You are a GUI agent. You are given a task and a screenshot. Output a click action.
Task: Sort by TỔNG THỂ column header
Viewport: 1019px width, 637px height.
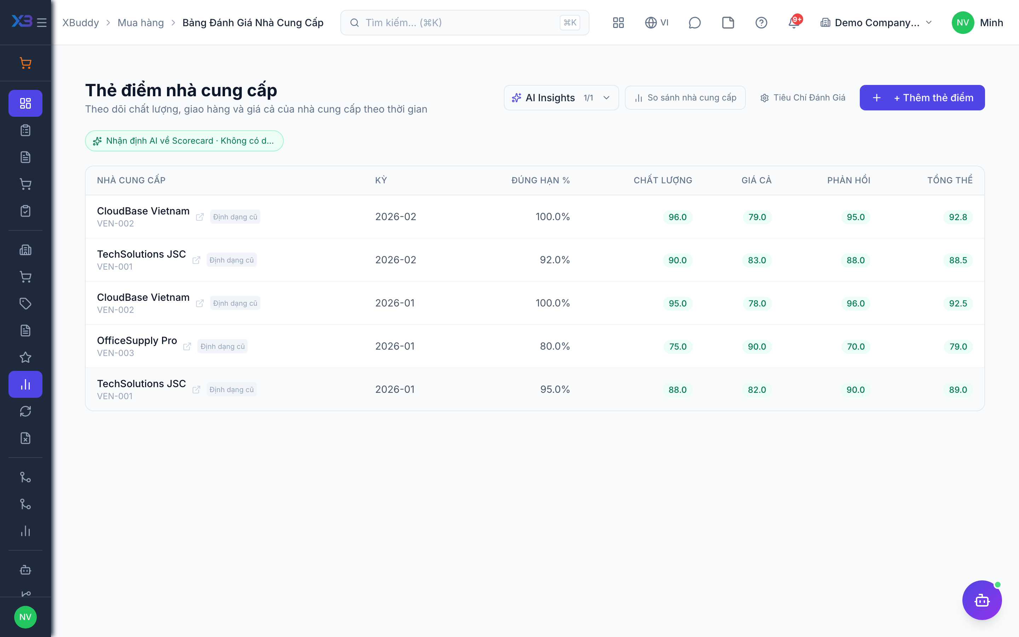pyautogui.click(x=950, y=180)
